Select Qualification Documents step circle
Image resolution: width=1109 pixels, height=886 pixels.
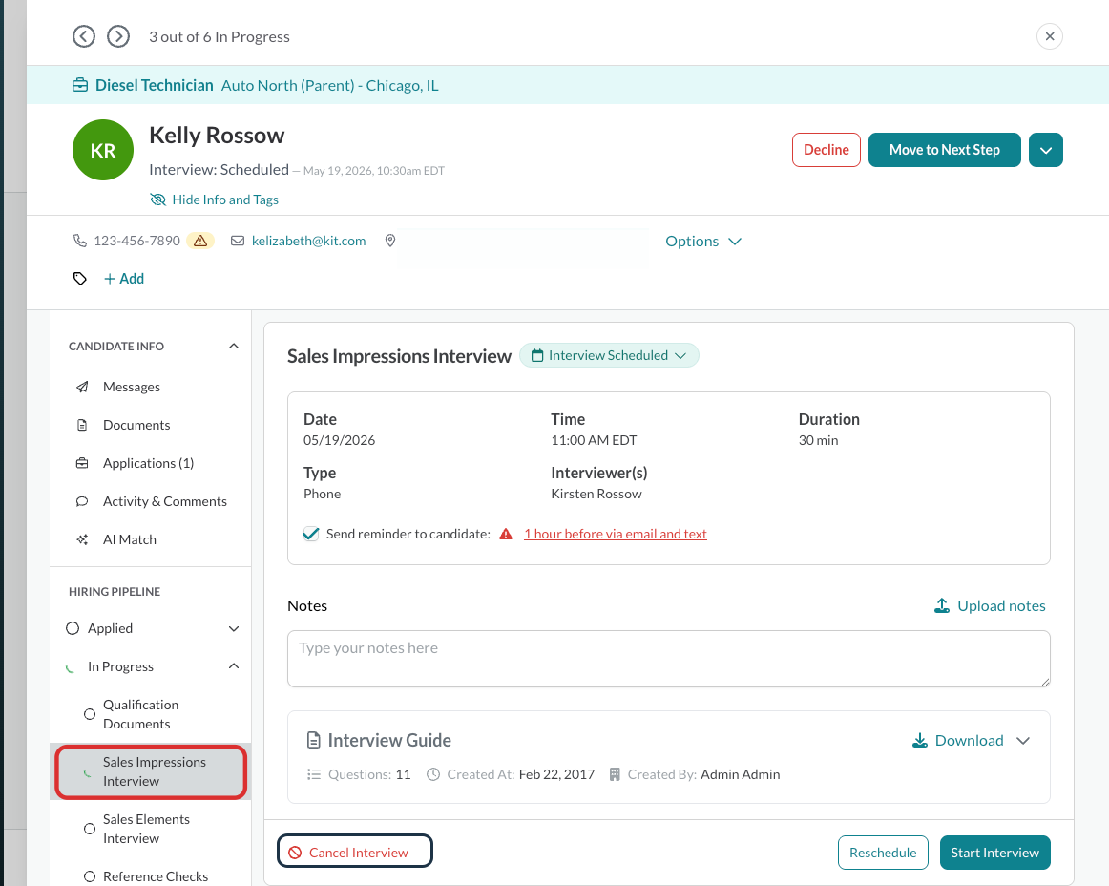pyautogui.click(x=89, y=714)
